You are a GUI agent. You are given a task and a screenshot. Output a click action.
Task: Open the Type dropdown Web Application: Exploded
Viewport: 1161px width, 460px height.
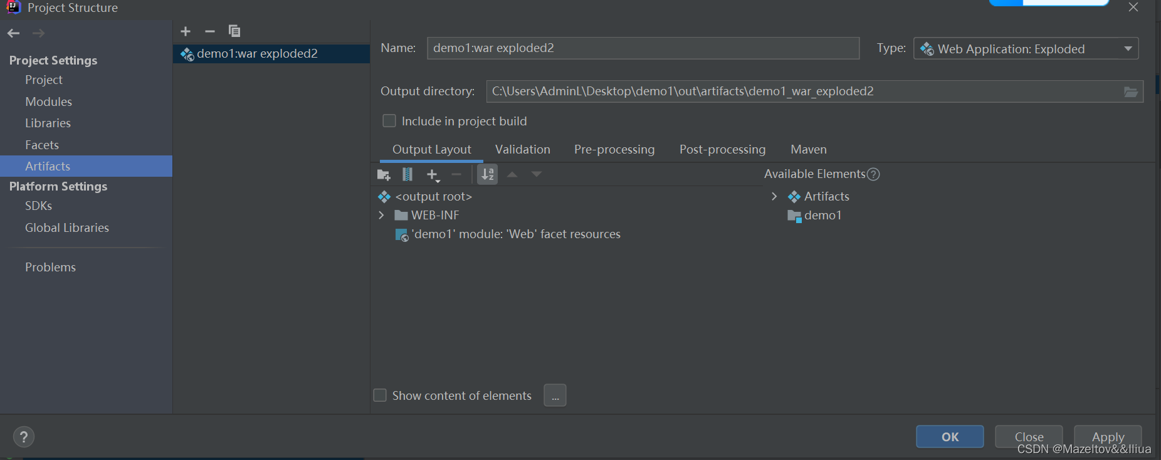click(1026, 49)
